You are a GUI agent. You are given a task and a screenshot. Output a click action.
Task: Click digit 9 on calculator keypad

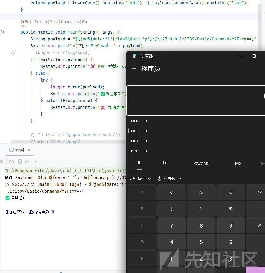point(231,225)
